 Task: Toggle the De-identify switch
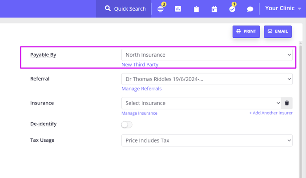[127, 124]
